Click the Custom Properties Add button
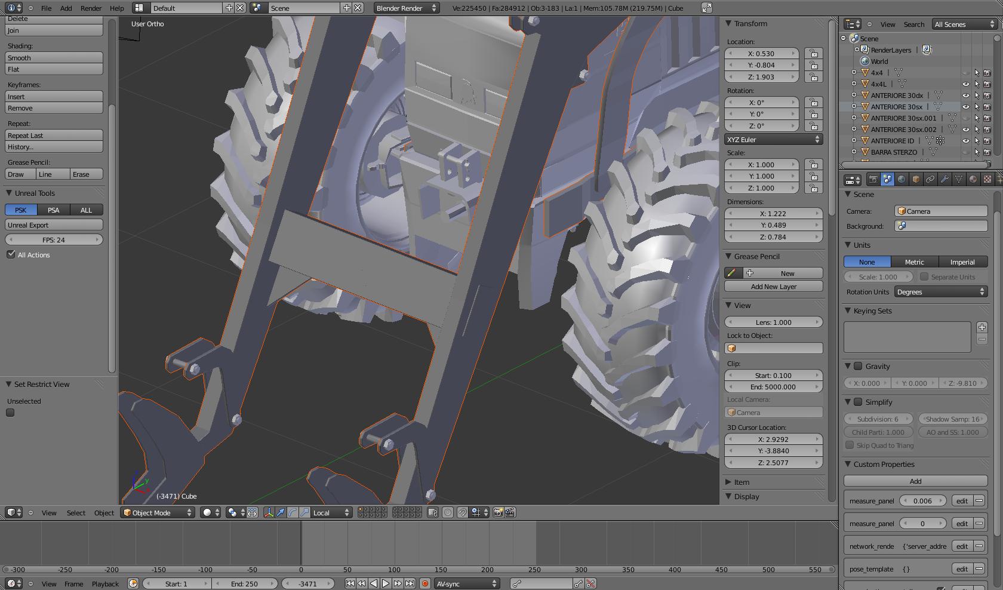Image resolution: width=1003 pixels, height=590 pixels. (916, 481)
